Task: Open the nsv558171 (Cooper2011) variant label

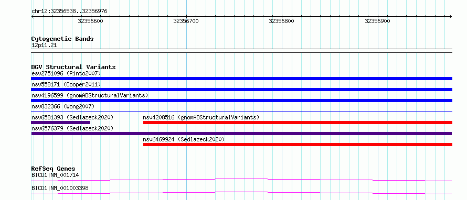Action: click(x=66, y=84)
